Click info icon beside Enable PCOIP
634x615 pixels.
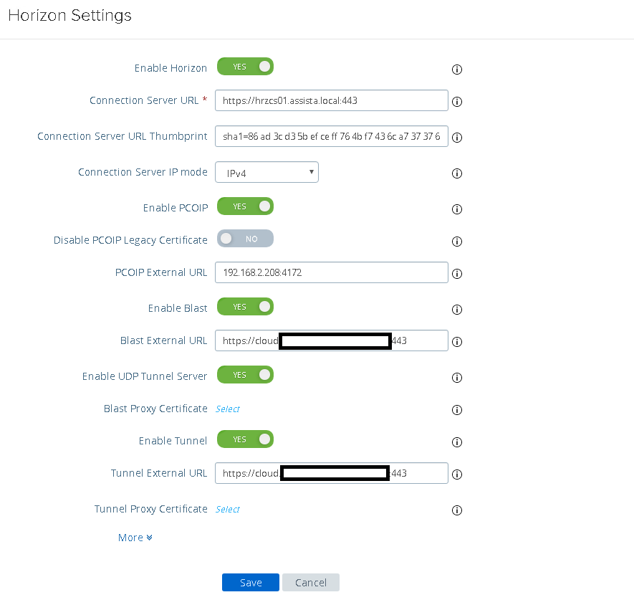tap(456, 209)
